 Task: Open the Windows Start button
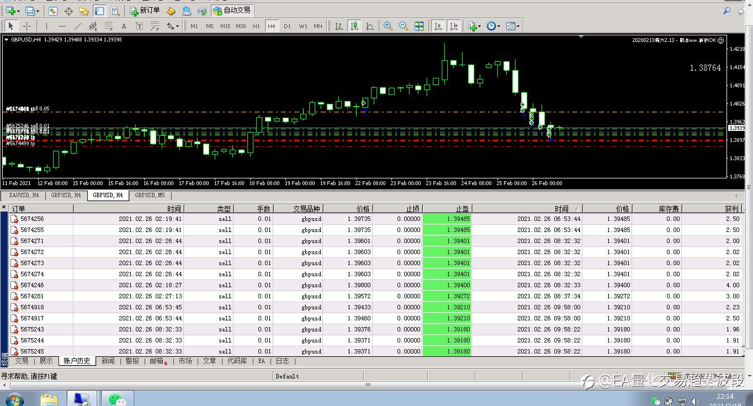(14, 399)
